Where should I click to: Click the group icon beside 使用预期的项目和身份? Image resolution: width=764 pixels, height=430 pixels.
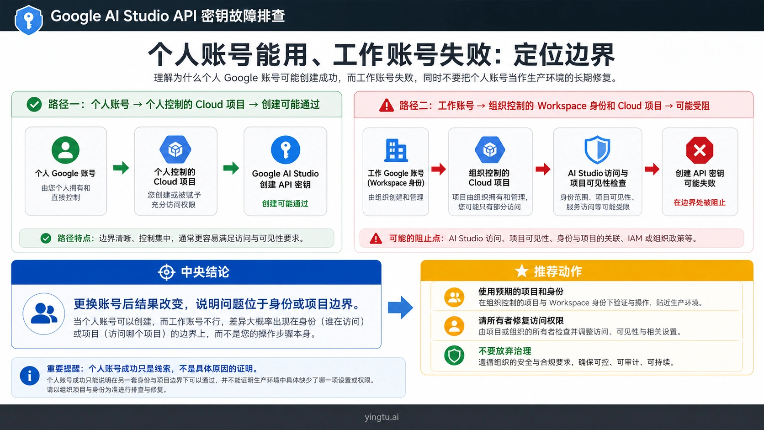pyautogui.click(x=454, y=297)
